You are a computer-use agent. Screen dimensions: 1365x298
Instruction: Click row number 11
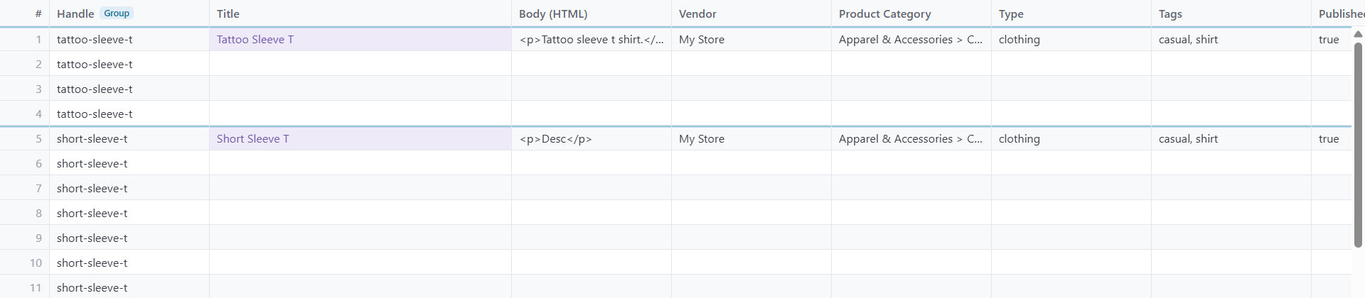pyautogui.click(x=25, y=287)
